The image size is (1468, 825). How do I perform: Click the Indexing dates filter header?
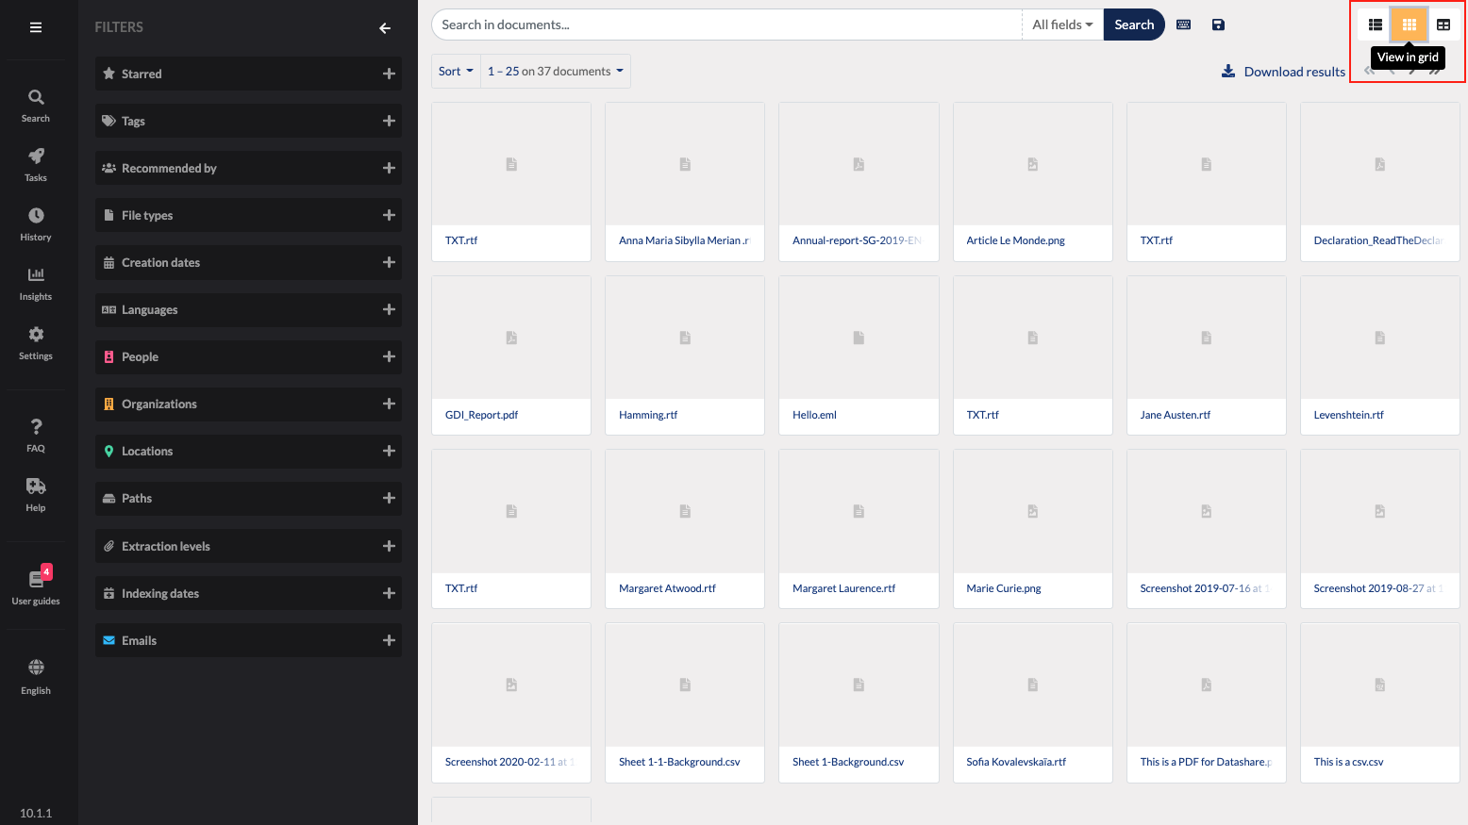click(x=248, y=593)
